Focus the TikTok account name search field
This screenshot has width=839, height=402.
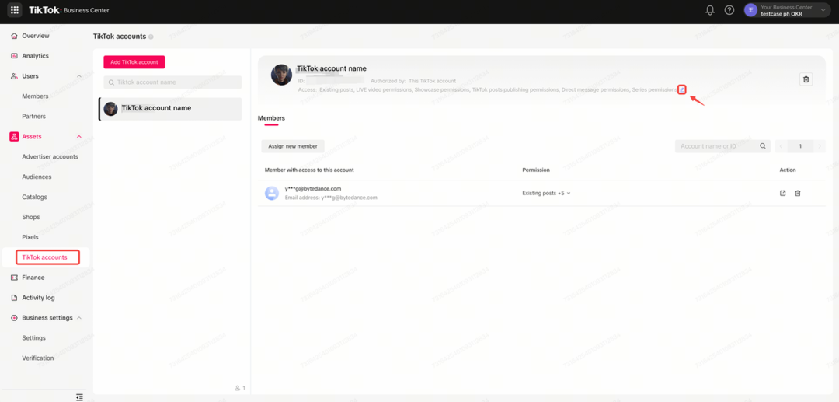[x=172, y=82]
